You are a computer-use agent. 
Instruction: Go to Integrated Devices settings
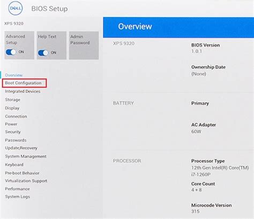pyautogui.click(x=23, y=91)
